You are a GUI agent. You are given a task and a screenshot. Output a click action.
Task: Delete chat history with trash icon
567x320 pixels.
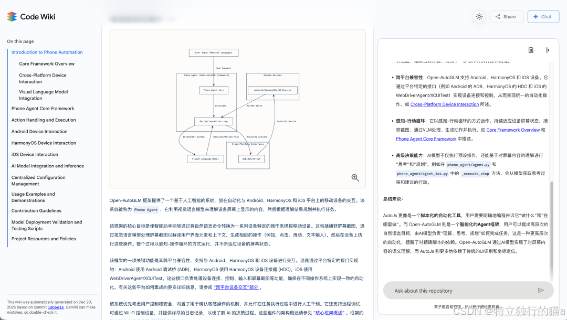531,50
